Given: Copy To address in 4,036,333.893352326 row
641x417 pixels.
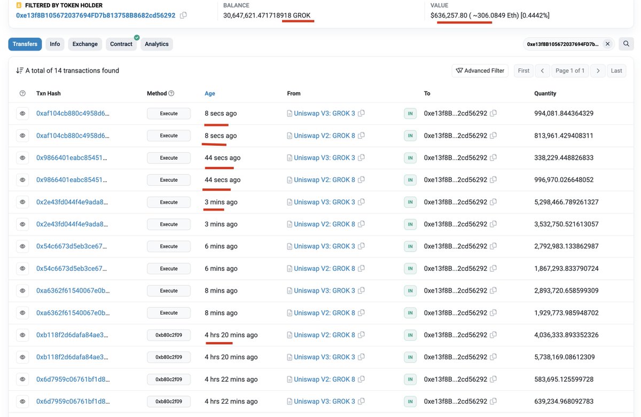Looking at the screenshot, I should coord(493,335).
